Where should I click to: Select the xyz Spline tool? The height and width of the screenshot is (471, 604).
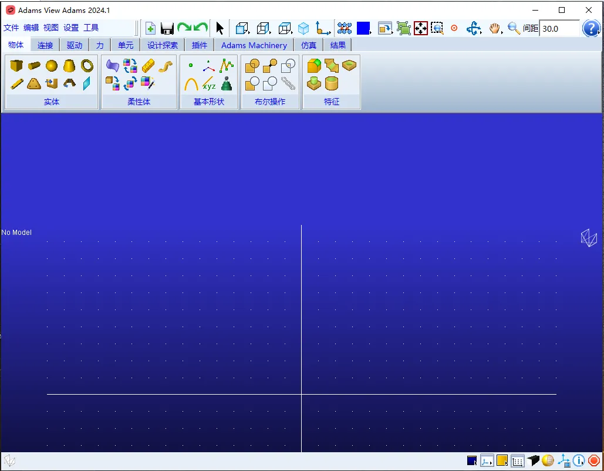(x=209, y=83)
